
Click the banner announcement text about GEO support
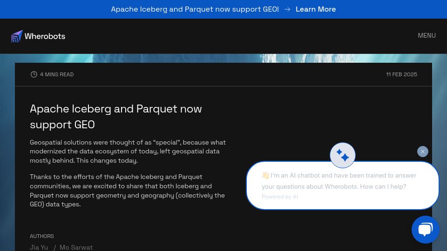[195, 9]
